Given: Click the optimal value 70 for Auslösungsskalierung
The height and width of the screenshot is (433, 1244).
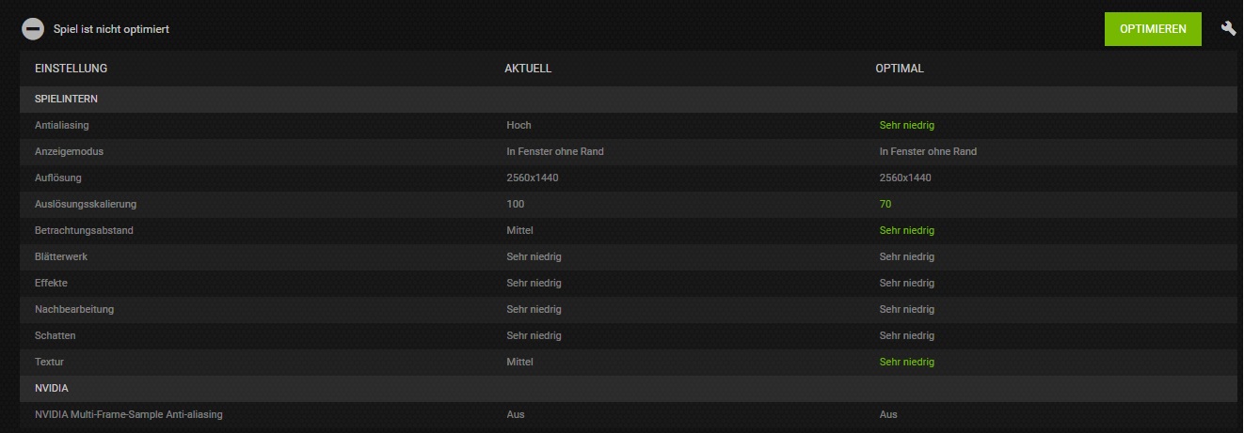Looking at the screenshot, I should click(885, 204).
